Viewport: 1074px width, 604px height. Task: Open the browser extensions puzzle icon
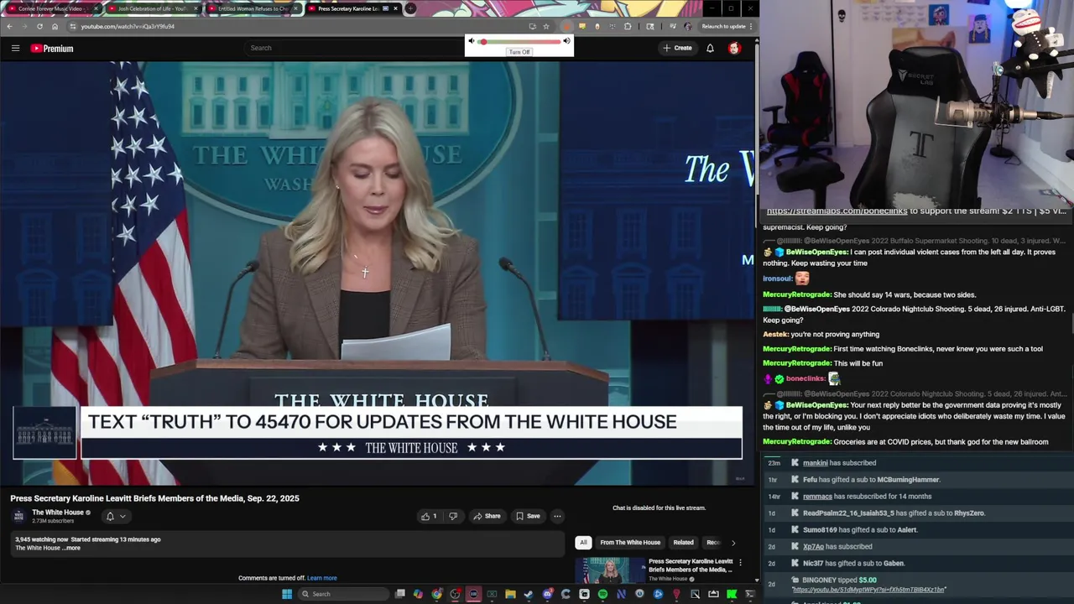[x=628, y=26]
